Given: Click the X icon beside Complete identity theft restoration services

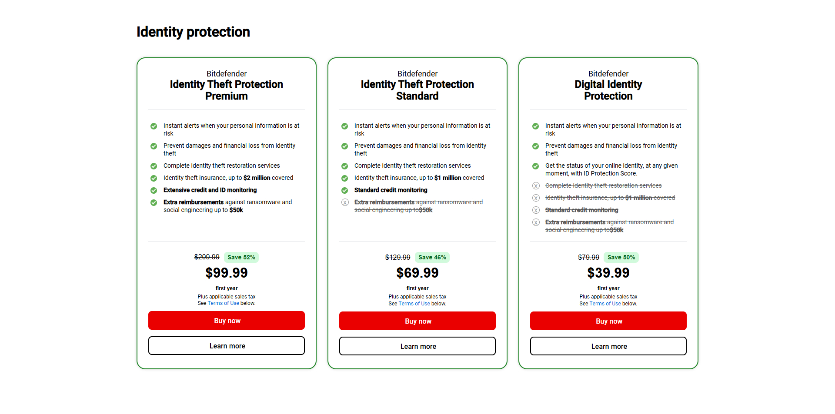Looking at the screenshot, I should 536,185.
